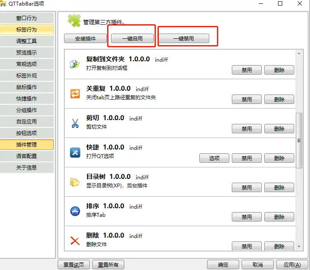View the 关于信息 page
Viewport: 310px width, 270px height.
point(26,167)
